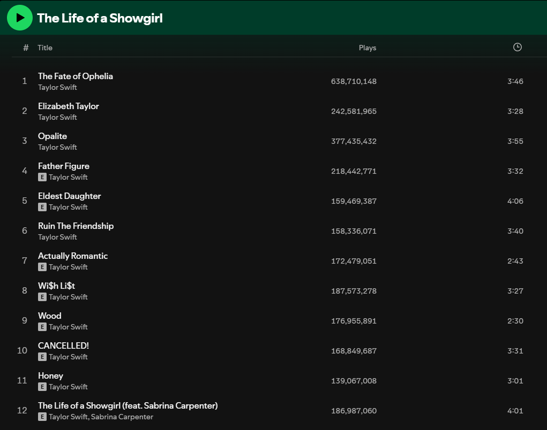Click track number 10 for CANCELLED!
Screen dimensions: 547x430
(x=22, y=351)
